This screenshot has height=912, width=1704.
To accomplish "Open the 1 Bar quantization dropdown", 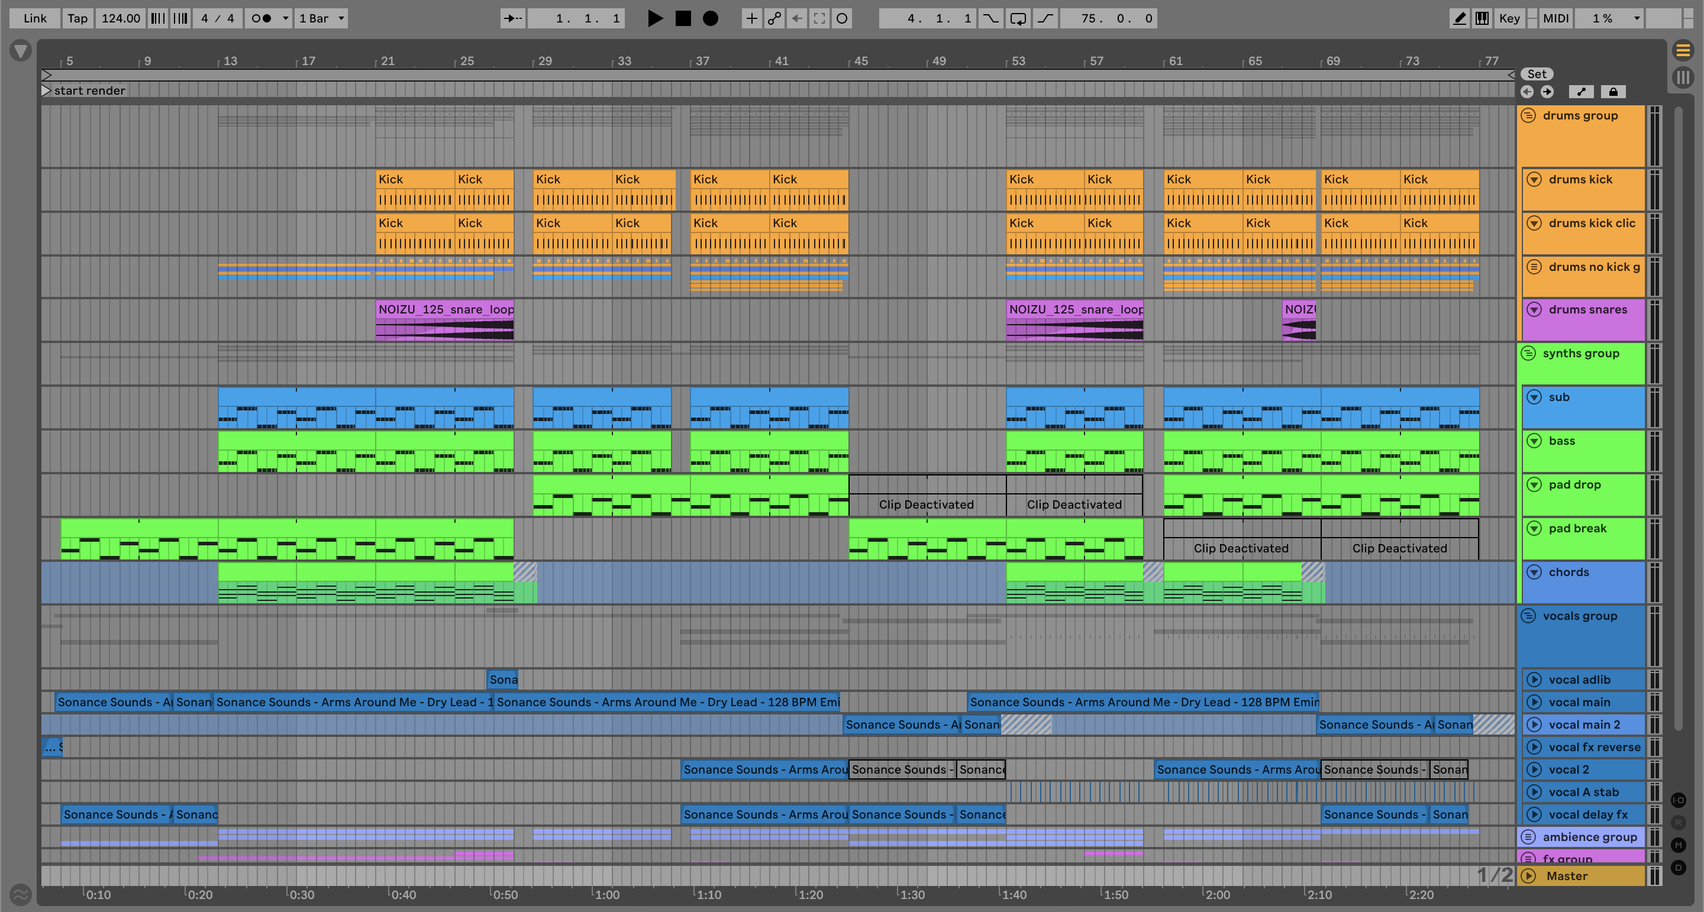I will [321, 18].
